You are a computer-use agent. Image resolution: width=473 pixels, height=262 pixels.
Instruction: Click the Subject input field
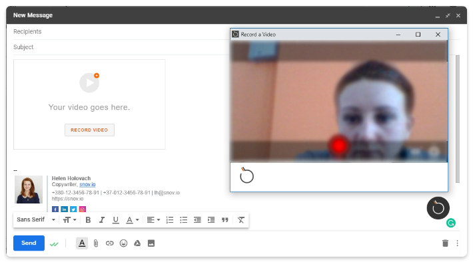coord(121,47)
